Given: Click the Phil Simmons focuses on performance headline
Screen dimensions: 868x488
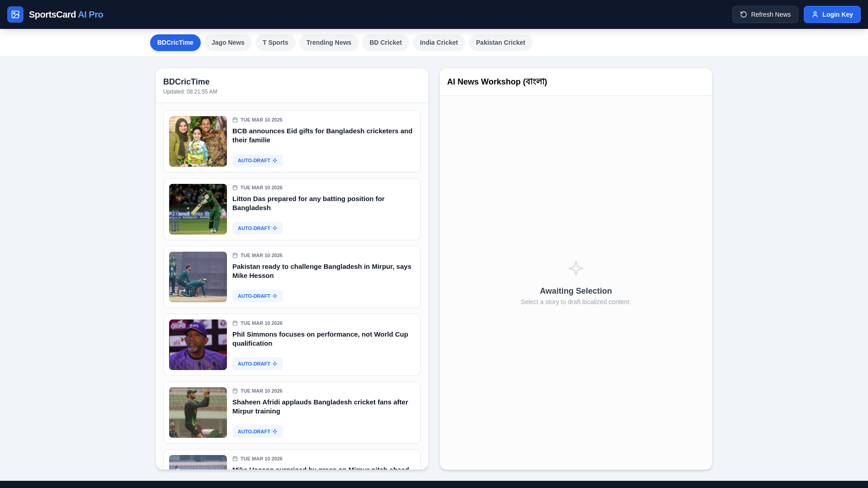Looking at the screenshot, I should (x=320, y=339).
